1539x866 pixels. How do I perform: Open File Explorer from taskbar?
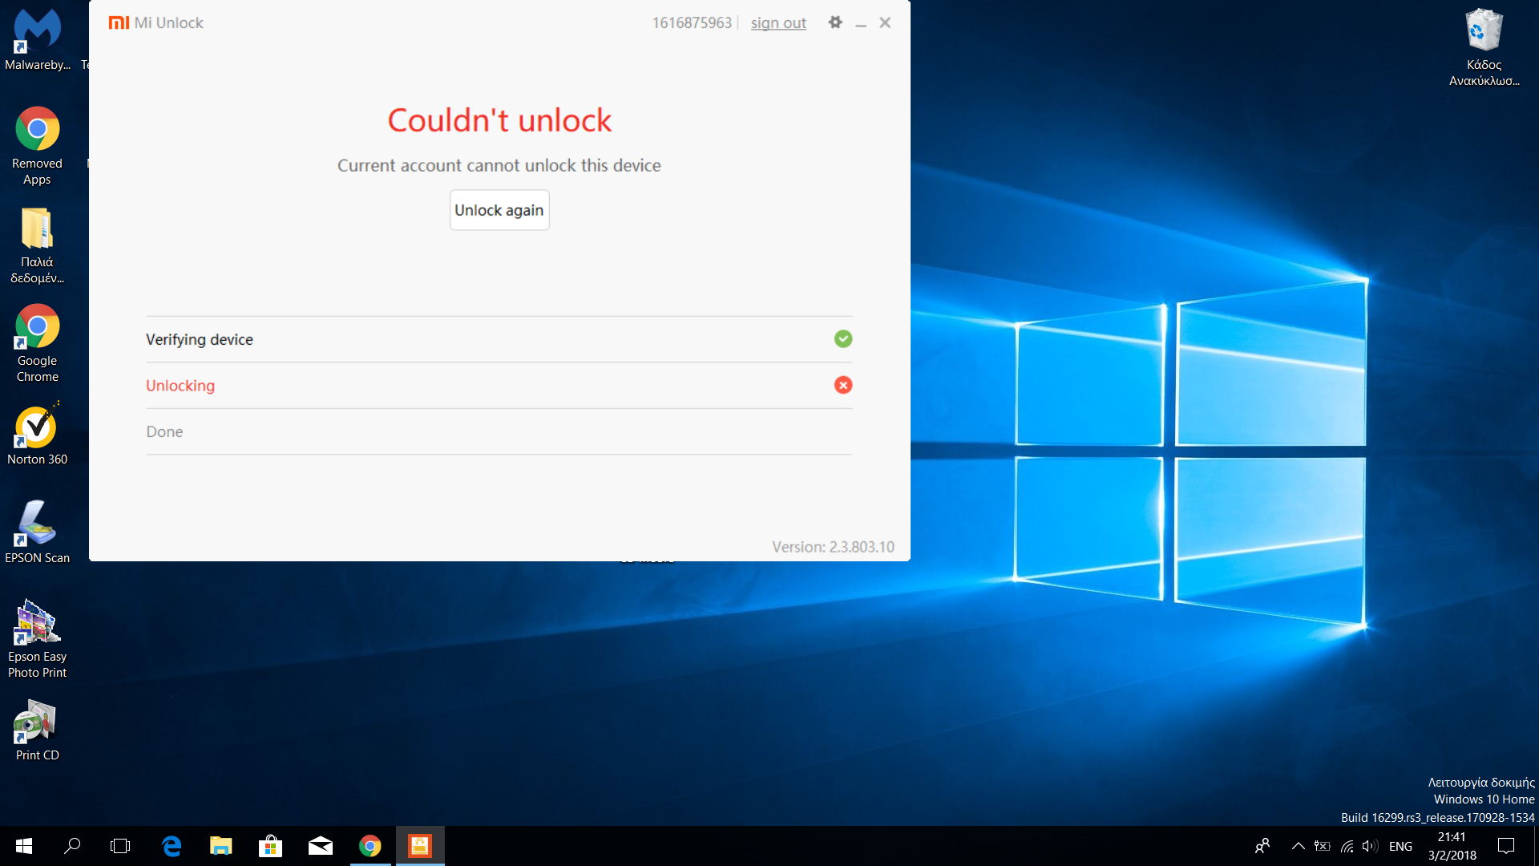tap(220, 846)
